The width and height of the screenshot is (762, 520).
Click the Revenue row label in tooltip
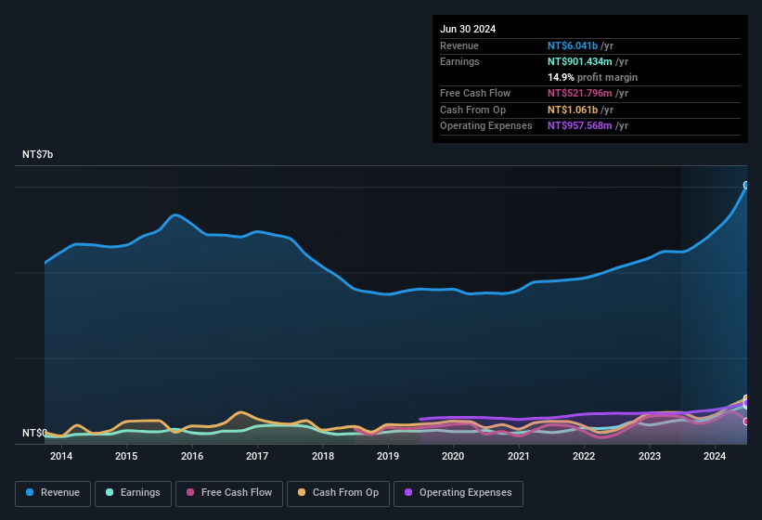pos(459,45)
